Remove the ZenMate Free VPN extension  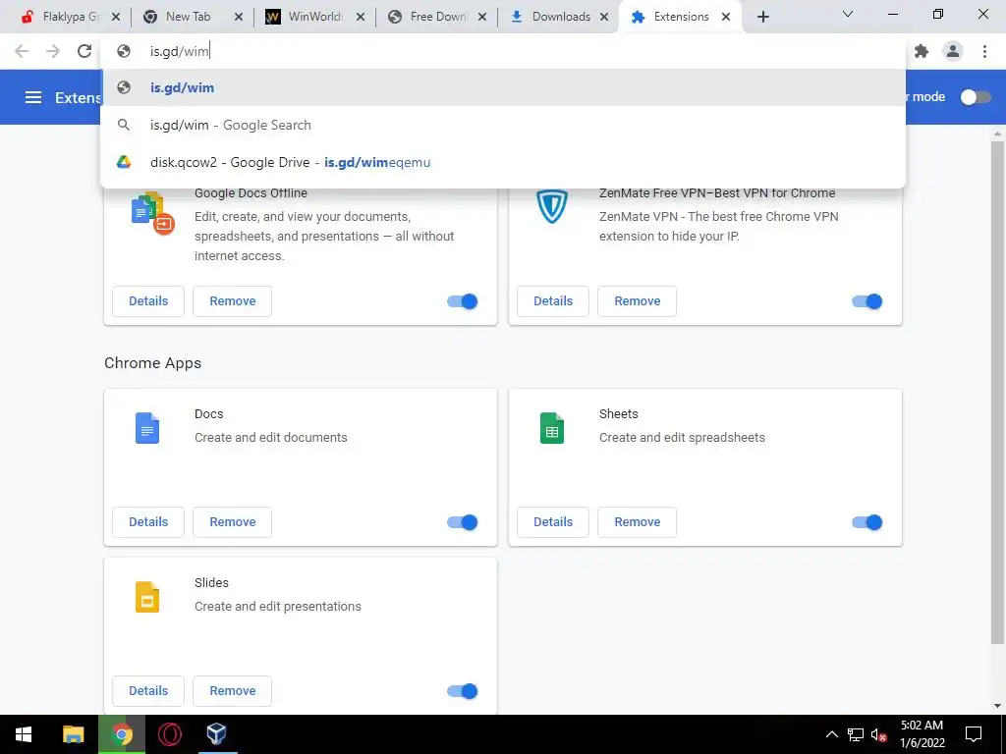coord(637,301)
